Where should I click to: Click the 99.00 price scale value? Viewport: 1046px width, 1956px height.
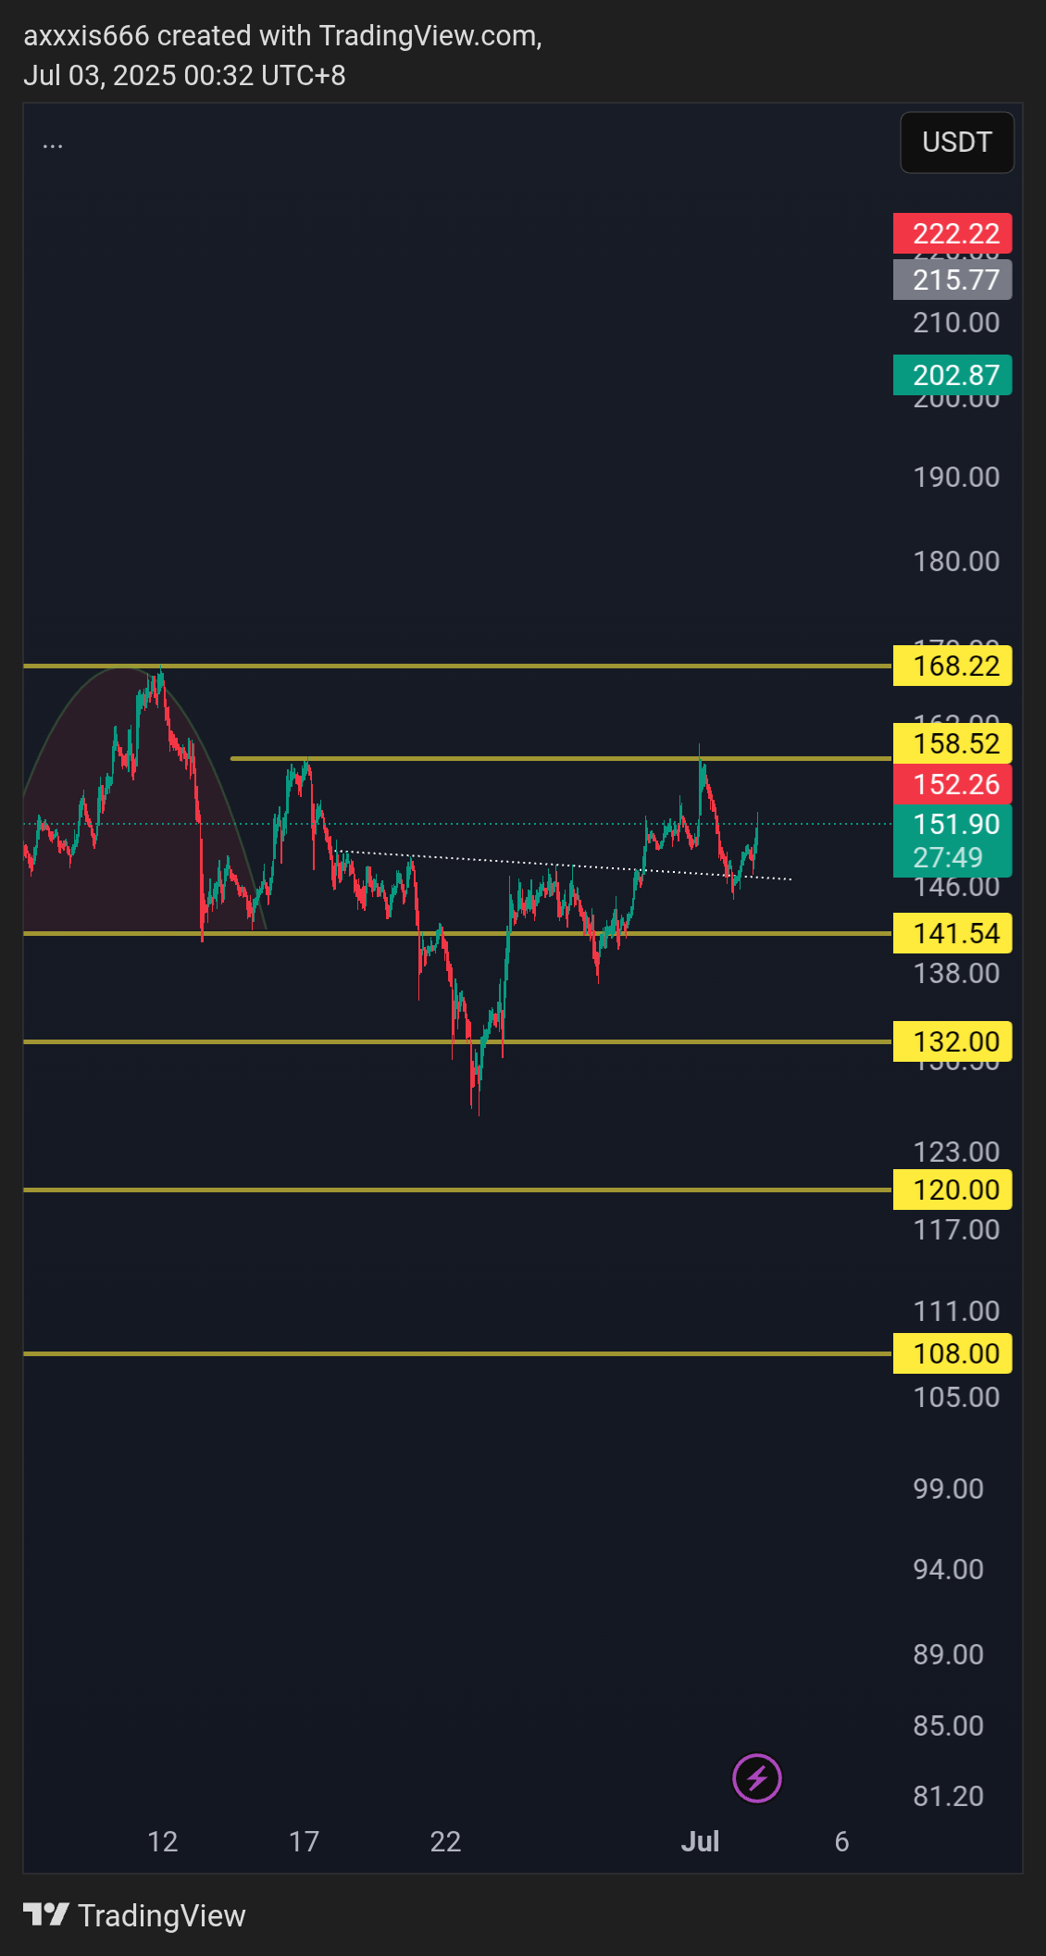948,1489
